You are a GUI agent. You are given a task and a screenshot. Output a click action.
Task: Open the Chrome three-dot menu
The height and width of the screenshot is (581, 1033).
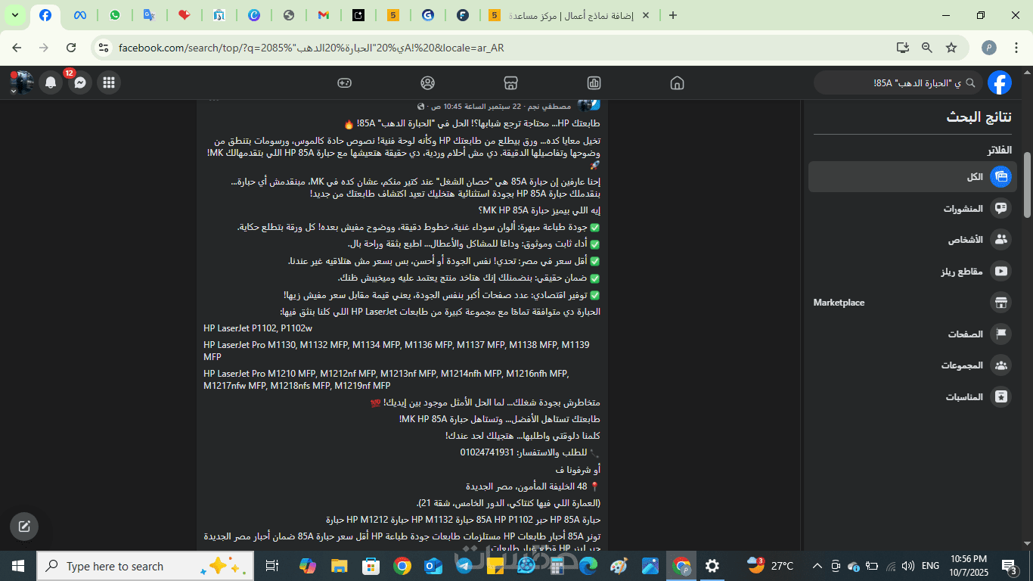coord(1016,48)
